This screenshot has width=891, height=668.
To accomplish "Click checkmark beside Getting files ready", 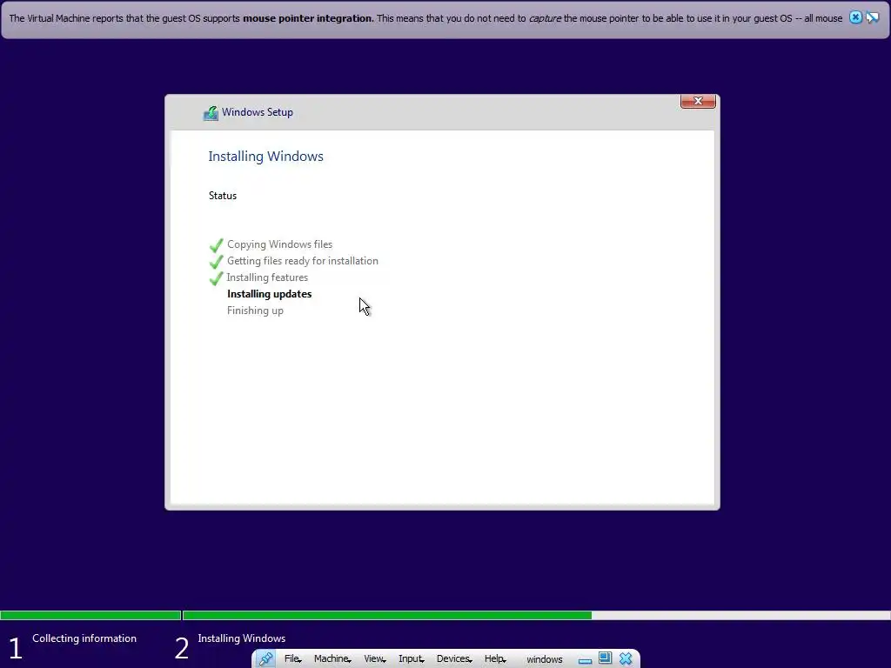I will click(216, 261).
